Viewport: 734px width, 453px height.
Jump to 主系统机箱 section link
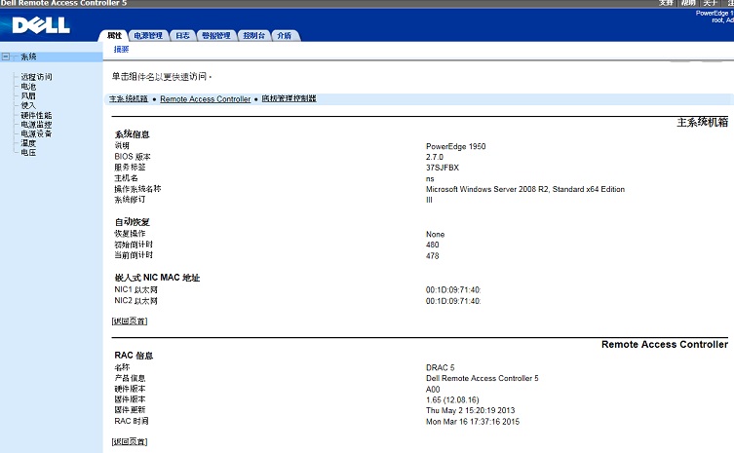(128, 98)
